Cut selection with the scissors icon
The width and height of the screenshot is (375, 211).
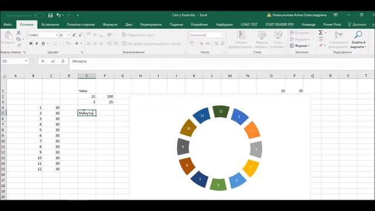(19, 32)
